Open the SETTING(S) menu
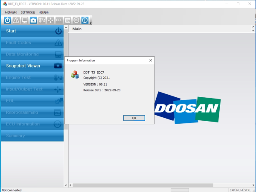The height and width of the screenshot is (192, 256). click(28, 12)
